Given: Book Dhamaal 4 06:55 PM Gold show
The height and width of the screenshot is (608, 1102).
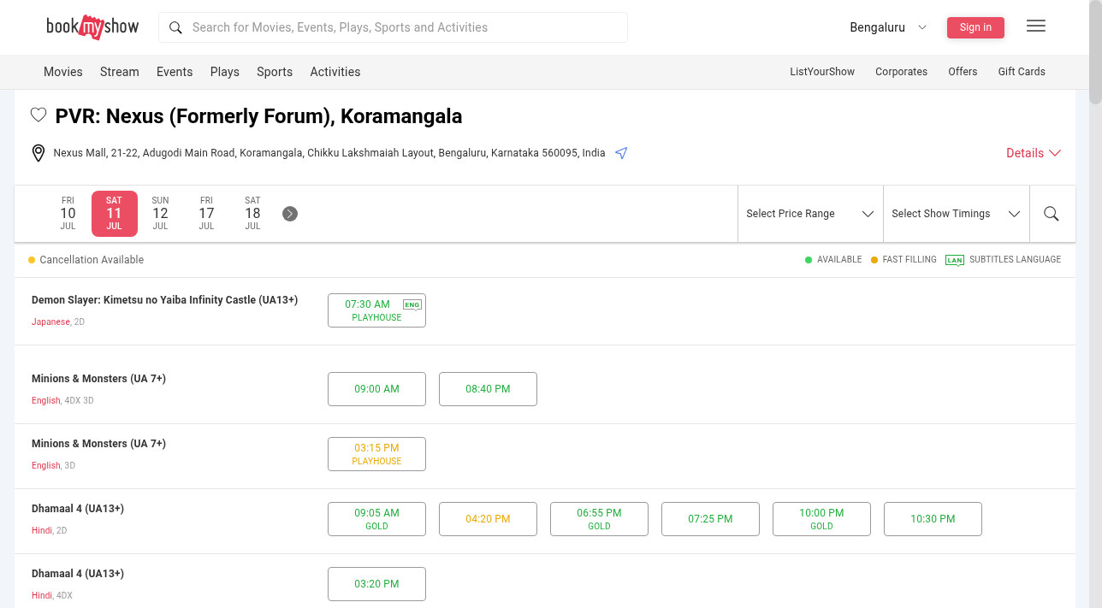Looking at the screenshot, I should tap(599, 519).
